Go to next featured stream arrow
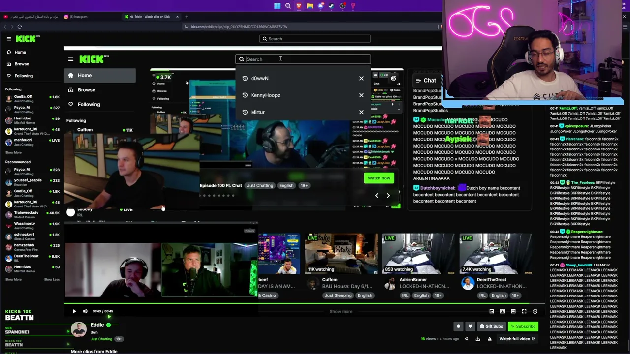 coord(388,196)
